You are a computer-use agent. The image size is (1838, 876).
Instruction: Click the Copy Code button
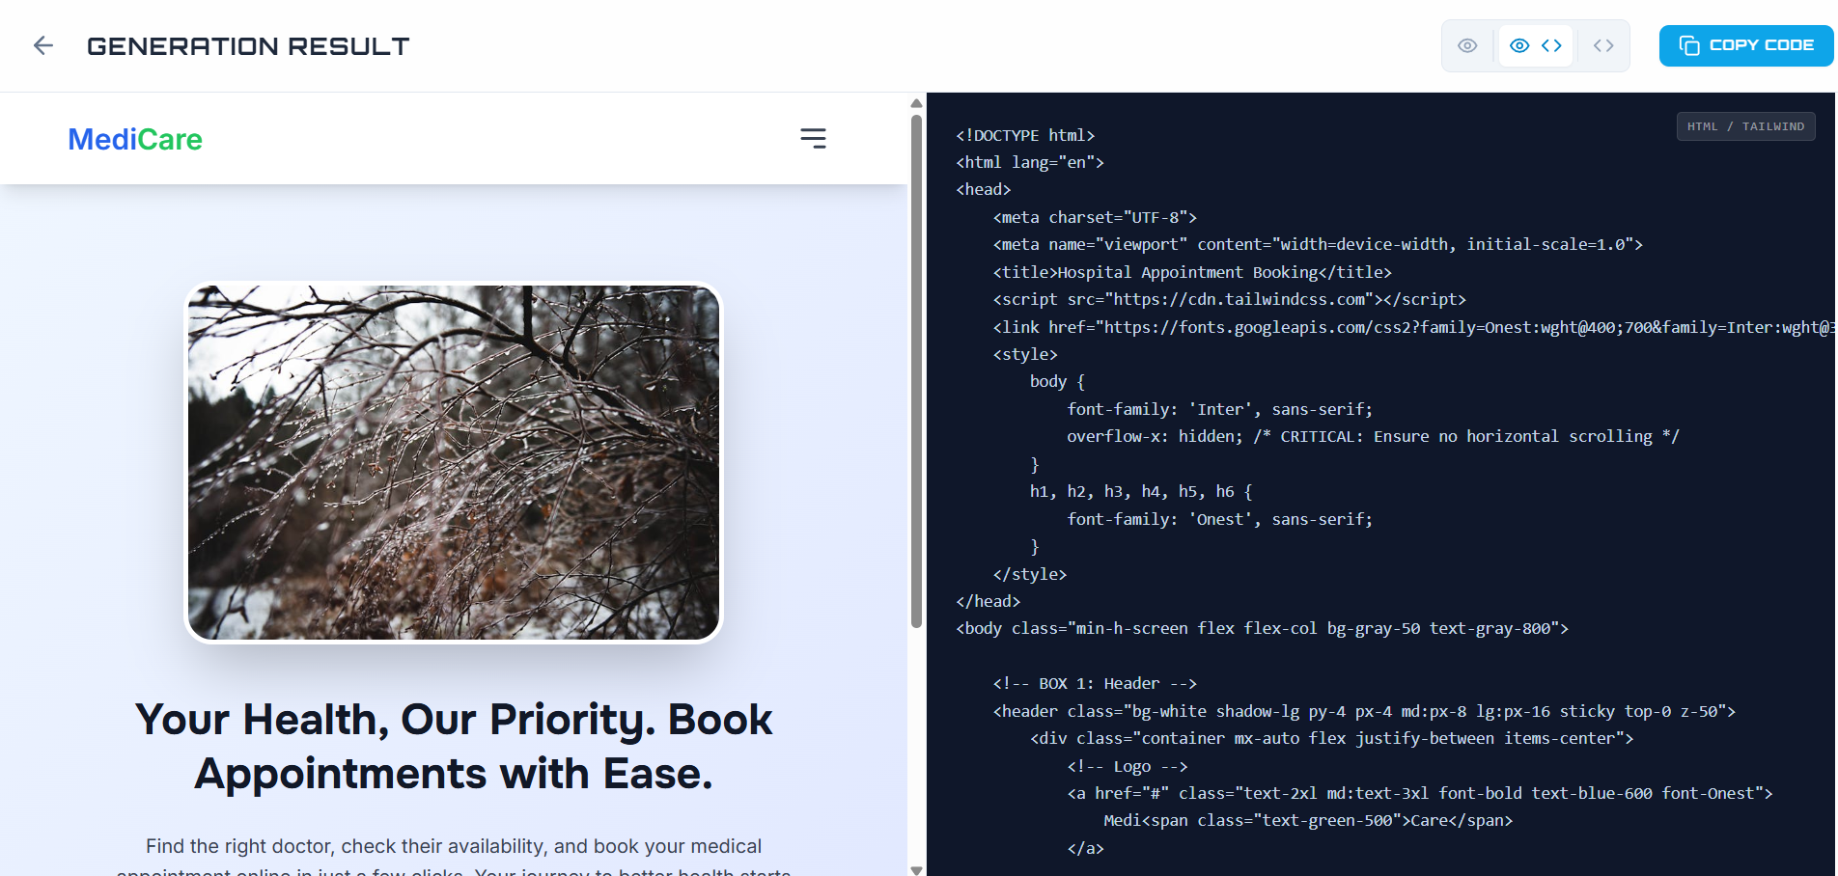[1746, 45]
